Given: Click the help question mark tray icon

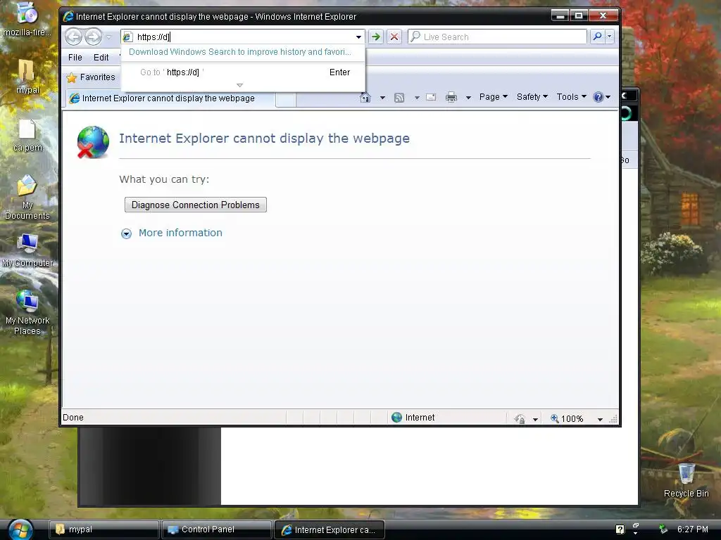Looking at the screenshot, I should (x=620, y=529).
